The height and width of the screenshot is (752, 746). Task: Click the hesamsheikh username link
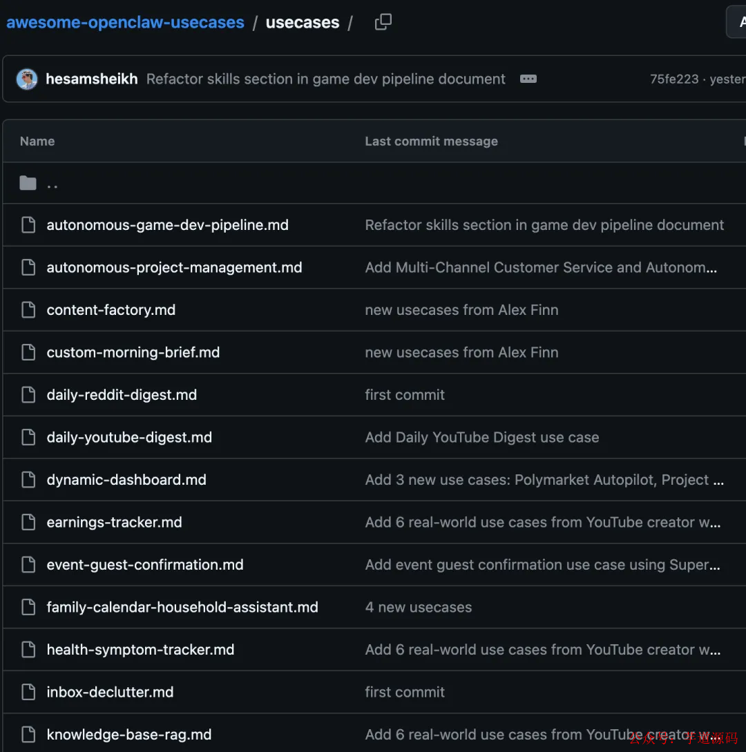coord(91,79)
